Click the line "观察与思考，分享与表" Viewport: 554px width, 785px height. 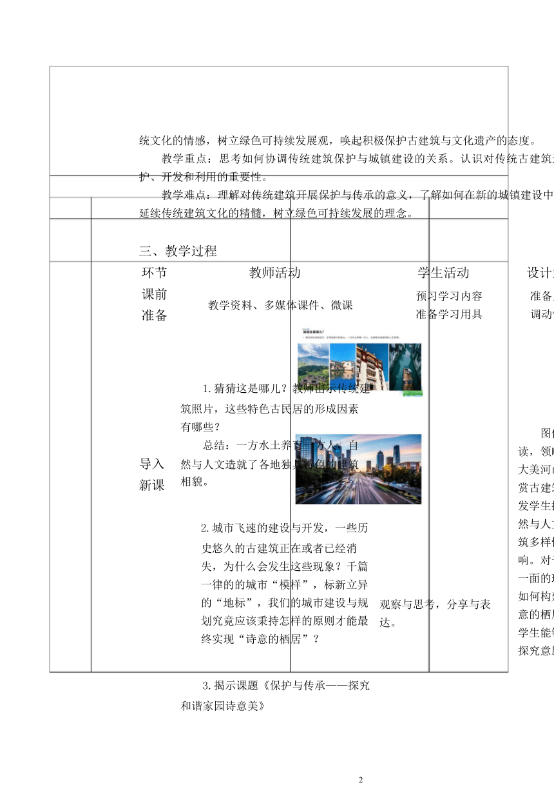click(x=435, y=604)
